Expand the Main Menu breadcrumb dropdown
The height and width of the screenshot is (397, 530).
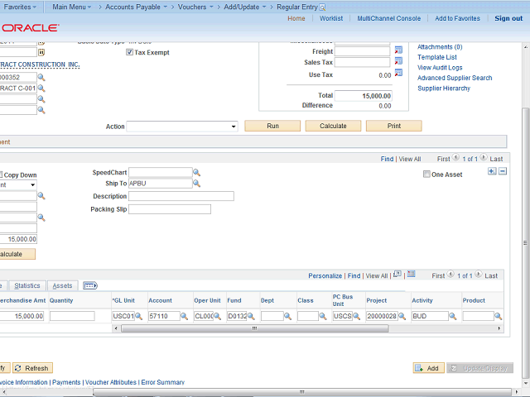coord(95,7)
